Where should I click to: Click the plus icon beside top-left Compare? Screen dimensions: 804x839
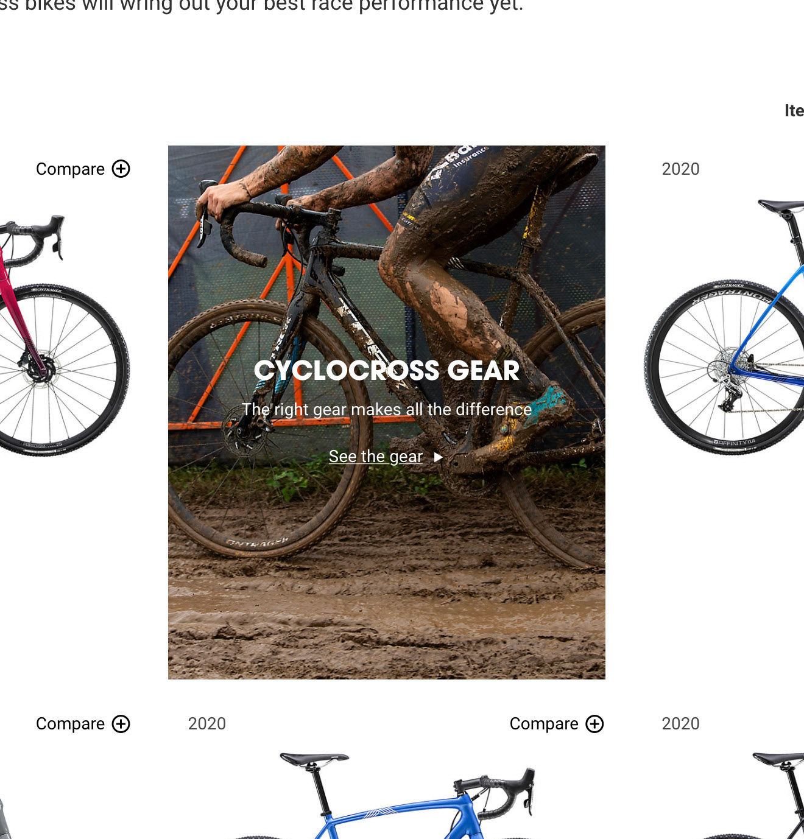click(121, 169)
